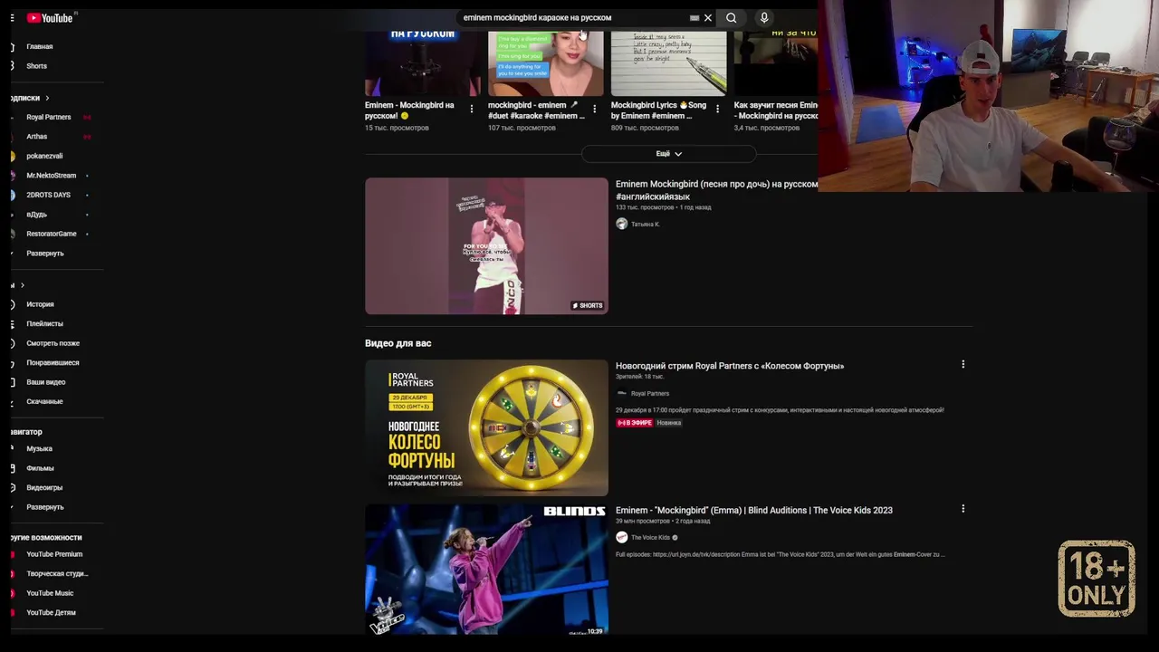Click The Voice Kids channel avatar

(621, 537)
